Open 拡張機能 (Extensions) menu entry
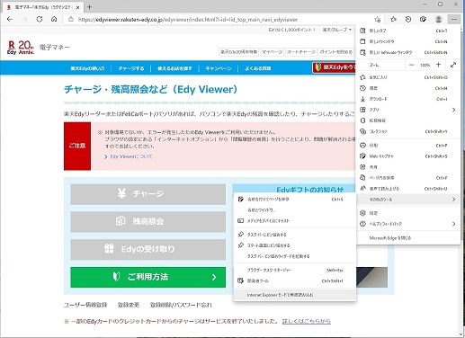 tap(408, 120)
